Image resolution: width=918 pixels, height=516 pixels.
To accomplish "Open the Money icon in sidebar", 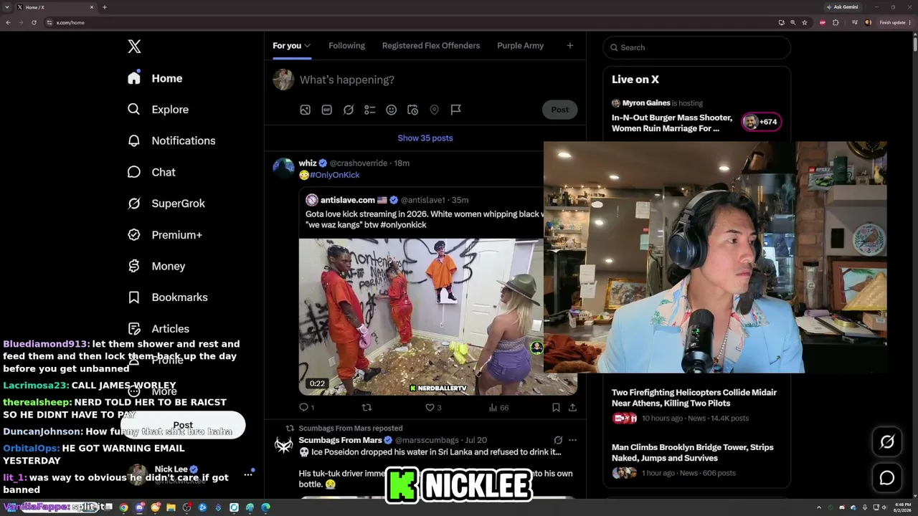I will (x=134, y=266).
